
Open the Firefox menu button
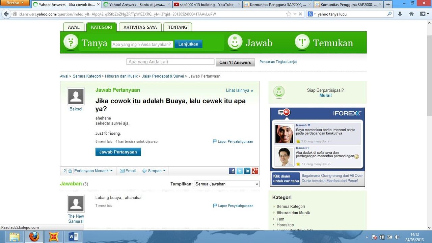pyautogui.click(x=15, y=3)
